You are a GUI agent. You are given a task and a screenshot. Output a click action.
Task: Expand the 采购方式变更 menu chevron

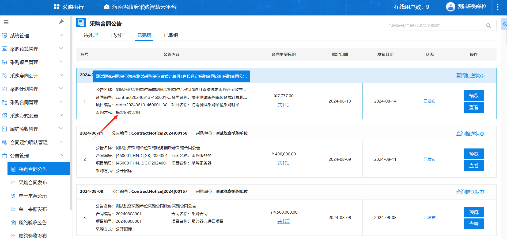[61, 115]
